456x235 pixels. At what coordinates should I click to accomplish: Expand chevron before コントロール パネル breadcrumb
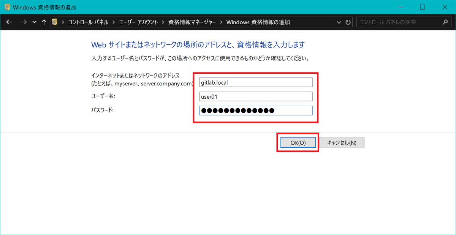click(63, 22)
